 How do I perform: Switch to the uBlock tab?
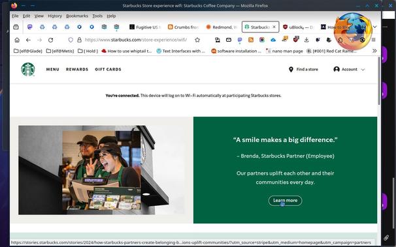point(298,27)
